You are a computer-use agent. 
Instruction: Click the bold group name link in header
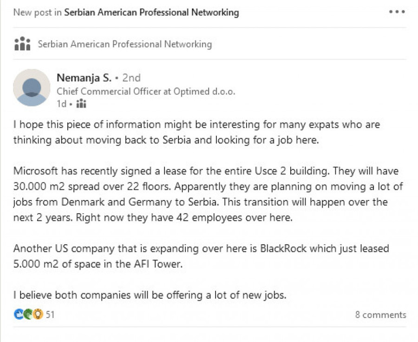151,13
